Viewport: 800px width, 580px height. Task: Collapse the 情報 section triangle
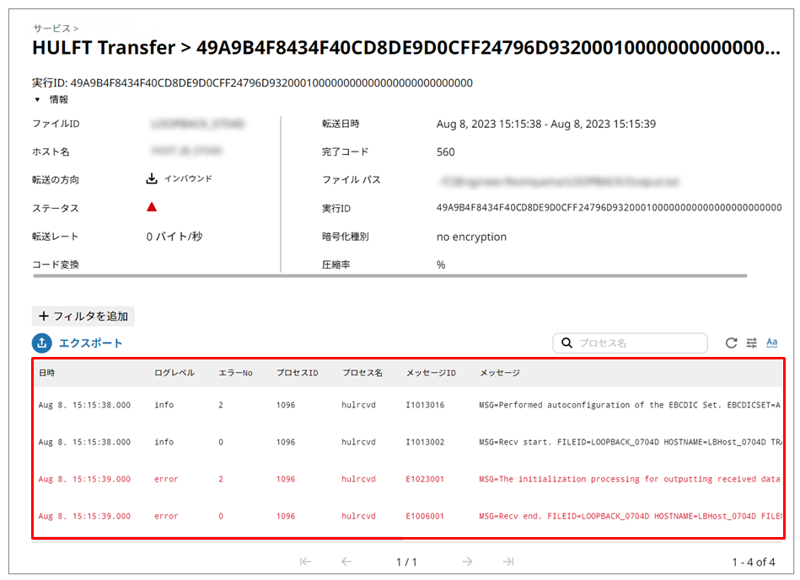pos(37,99)
